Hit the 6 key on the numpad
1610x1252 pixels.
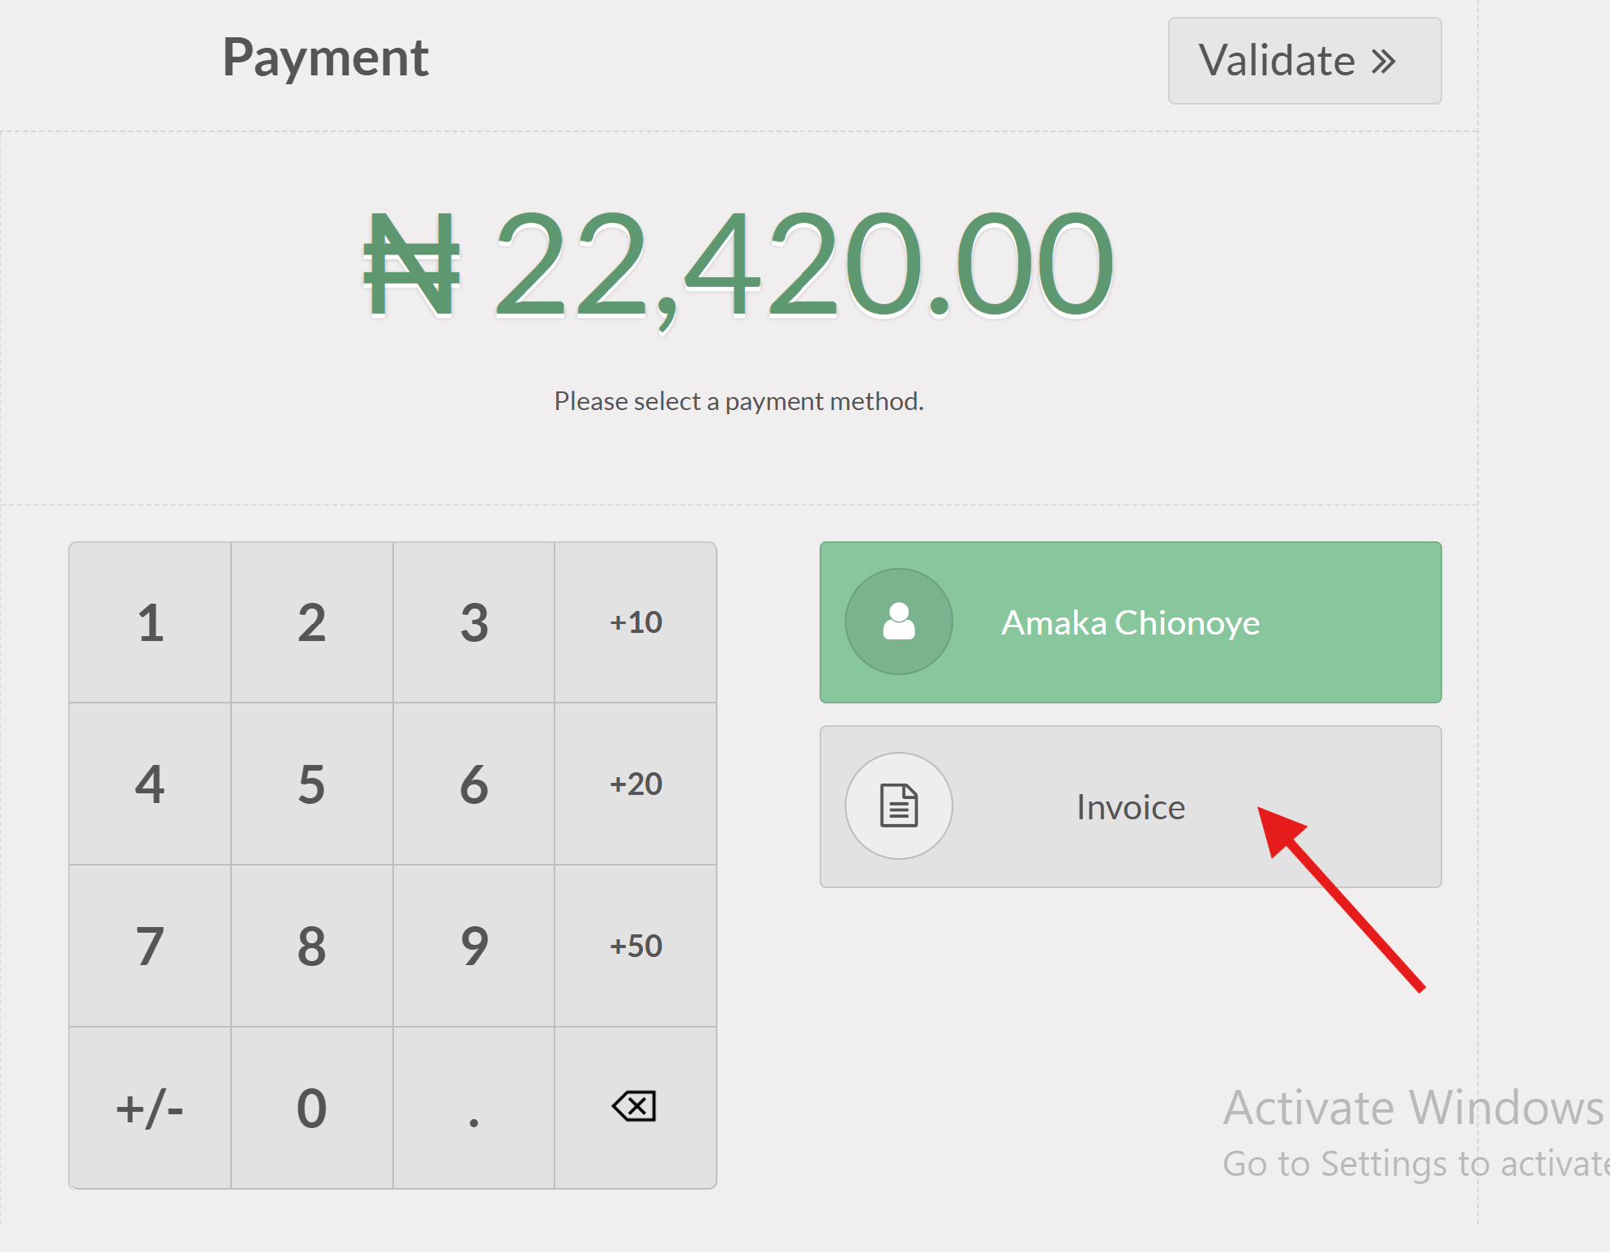click(474, 784)
